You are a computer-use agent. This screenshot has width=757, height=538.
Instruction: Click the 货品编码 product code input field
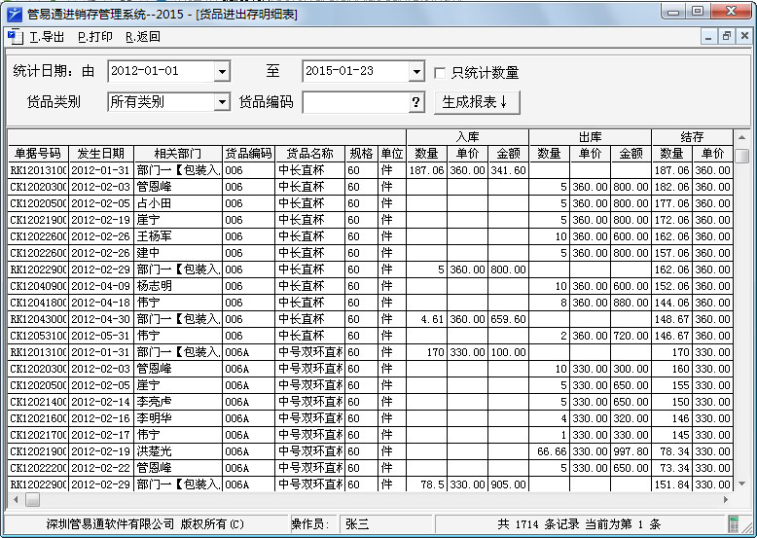[355, 102]
